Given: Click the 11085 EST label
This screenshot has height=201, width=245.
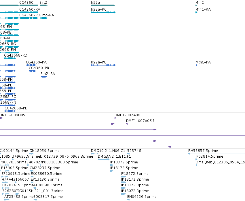Looking at the screenshot, I should pyautogui.click(x=5, y=156).
